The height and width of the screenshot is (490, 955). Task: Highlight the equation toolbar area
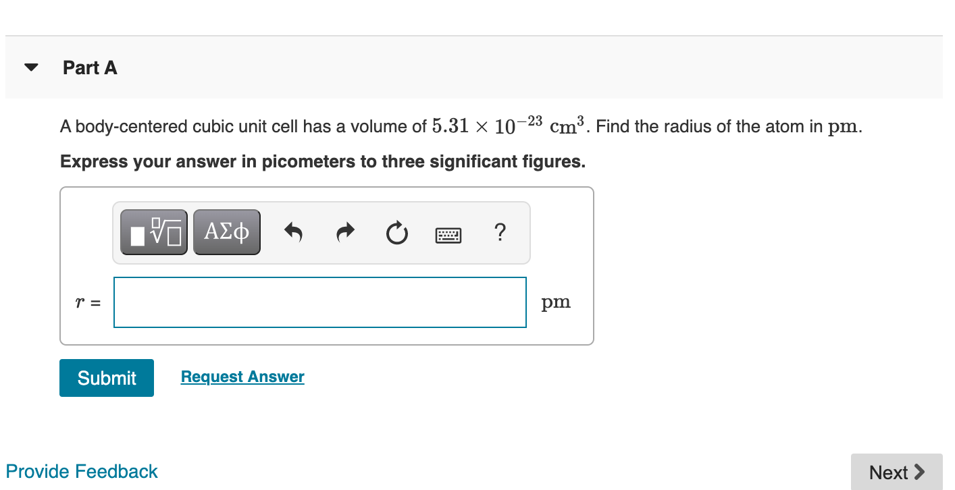point(321,232)
